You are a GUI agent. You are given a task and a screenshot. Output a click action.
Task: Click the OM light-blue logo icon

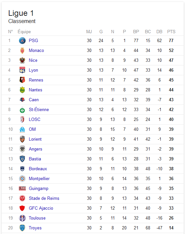tap(22, 129)
